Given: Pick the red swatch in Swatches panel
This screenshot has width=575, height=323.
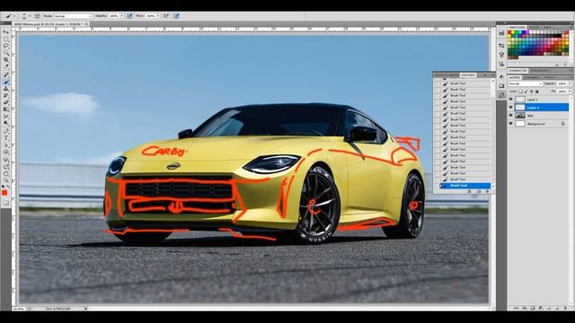Looking at the screenshot, I should (509, 32).
